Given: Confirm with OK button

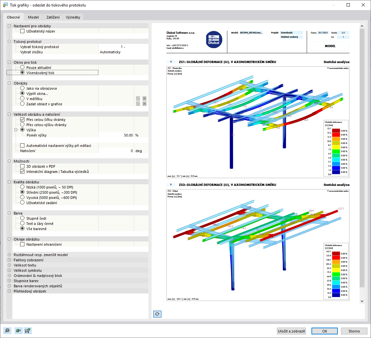Looking at the screenshot, I should (325, 331).
